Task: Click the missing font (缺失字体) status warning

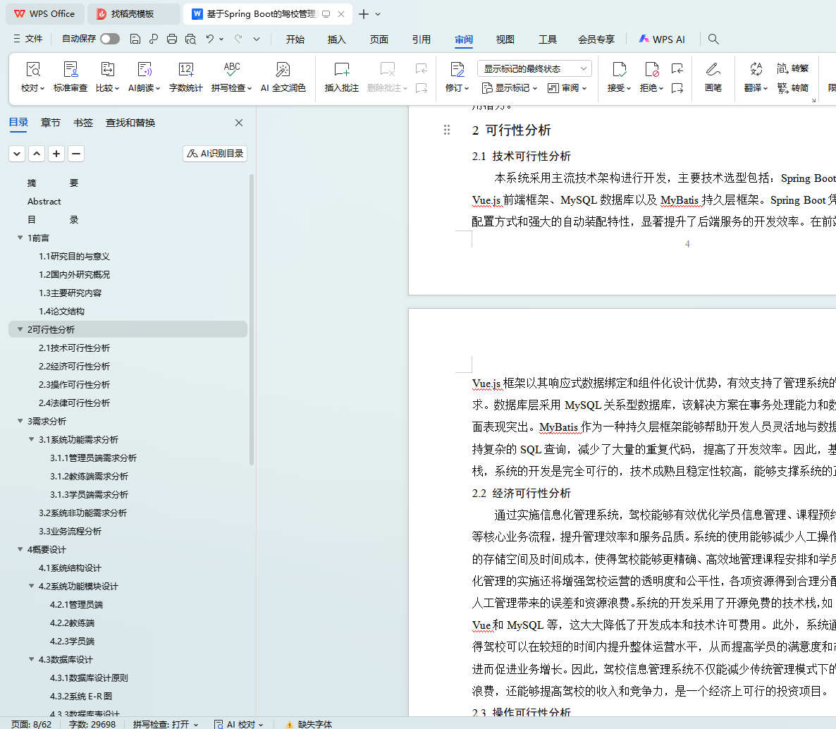Action: [309, 724]
